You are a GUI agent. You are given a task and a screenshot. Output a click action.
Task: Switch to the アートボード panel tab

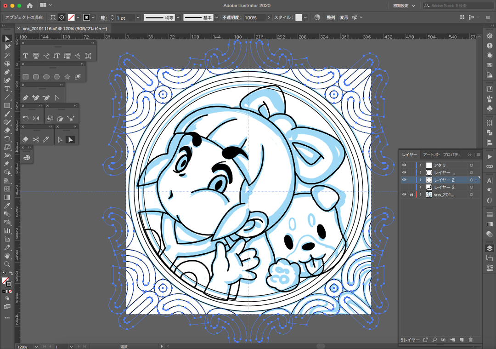(431, 154)
